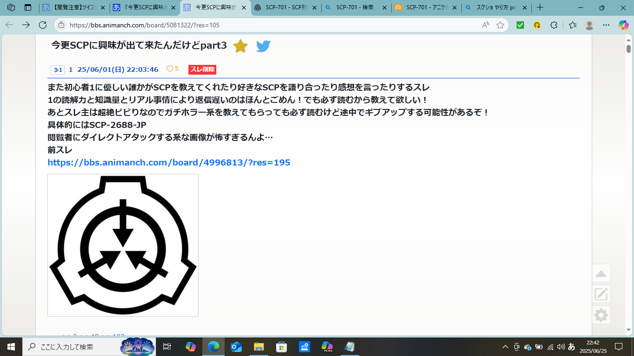Go back with the browser back arrow
Image resolution: width=634 pixels, height=356 pixels.
pos(9,25)
